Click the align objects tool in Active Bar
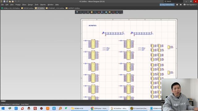Image resolution: width=198 pixels, height=111 pixels. coord(88,12)
